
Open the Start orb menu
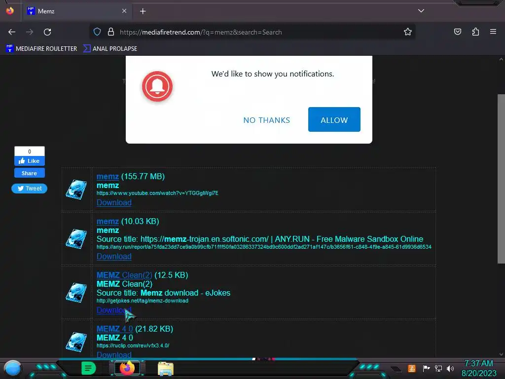coord(13,369)
